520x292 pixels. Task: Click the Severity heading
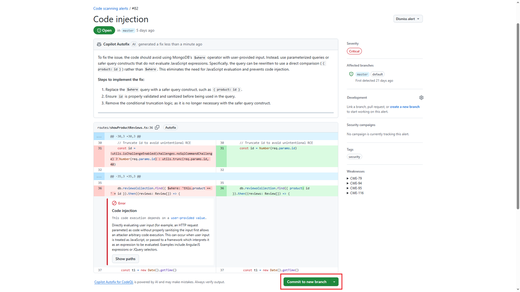click(x=353, y=44)
